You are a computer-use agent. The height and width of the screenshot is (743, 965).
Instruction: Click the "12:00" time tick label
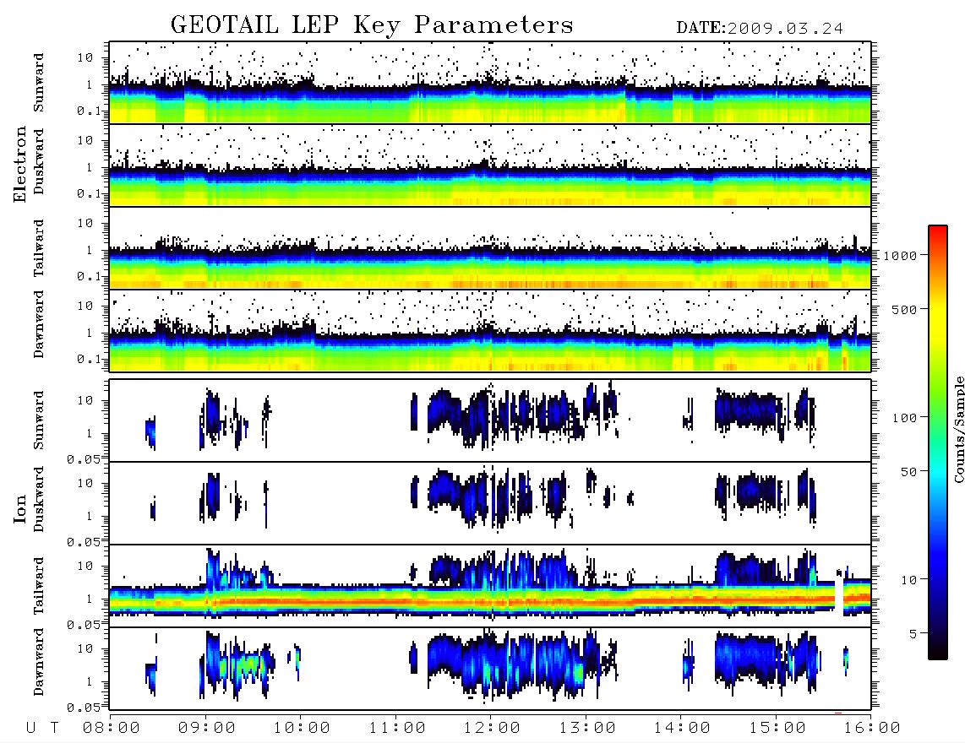(x=491, y=729)
